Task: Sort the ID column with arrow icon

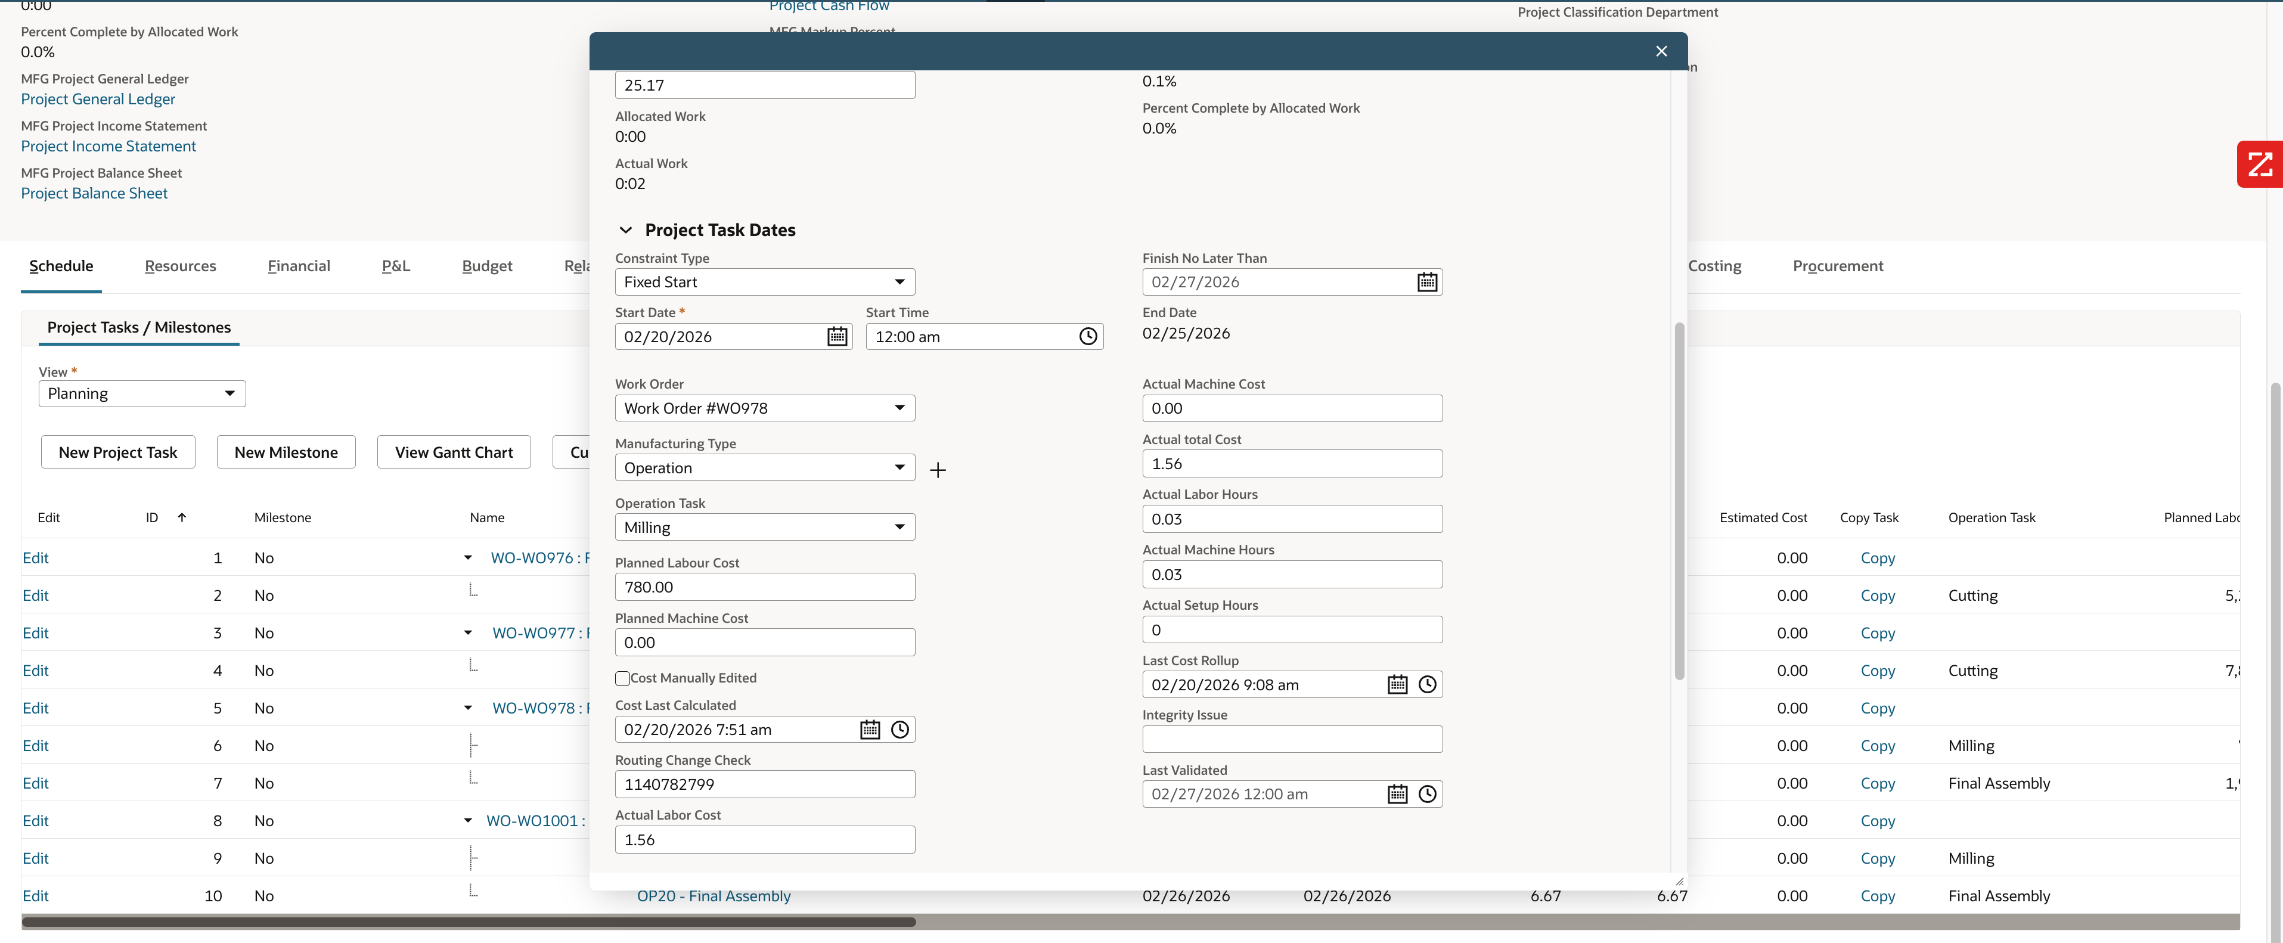Action: (182, 517)
